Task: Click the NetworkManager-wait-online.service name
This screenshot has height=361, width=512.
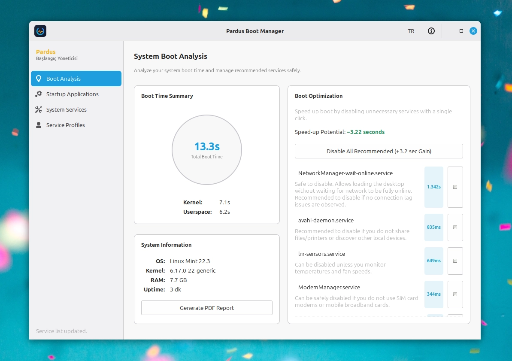Action: tap(345, 173)
